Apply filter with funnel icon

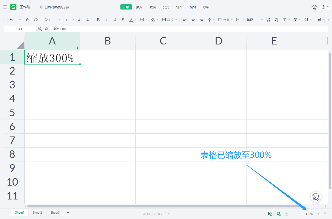click(296, 20)
